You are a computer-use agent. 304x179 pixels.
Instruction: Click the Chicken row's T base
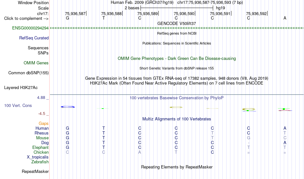(x=176, y=152)
